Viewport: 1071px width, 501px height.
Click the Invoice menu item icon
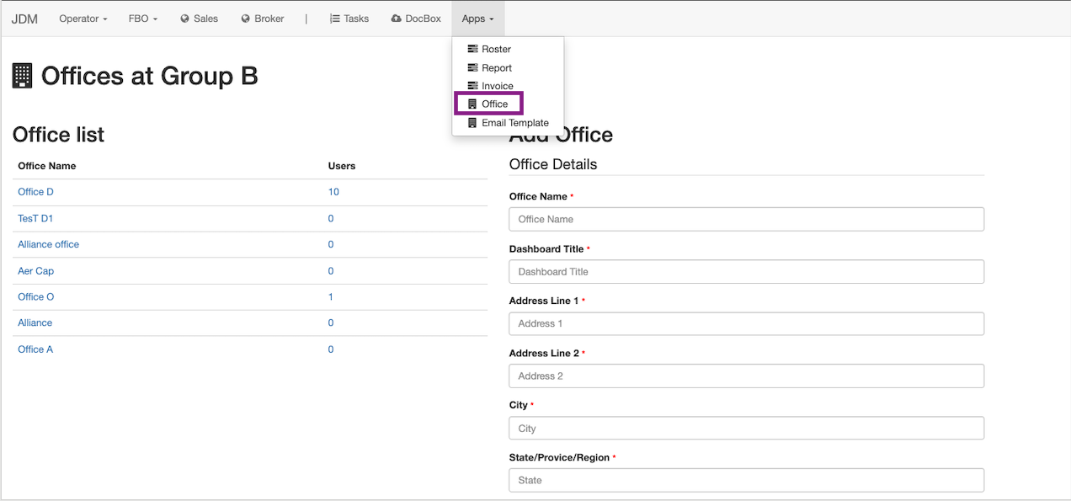pos(472,86)
